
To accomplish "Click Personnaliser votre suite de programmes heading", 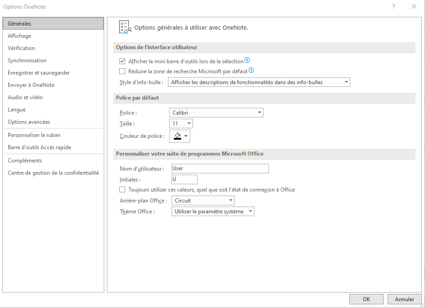I will [x=190, y=154].
